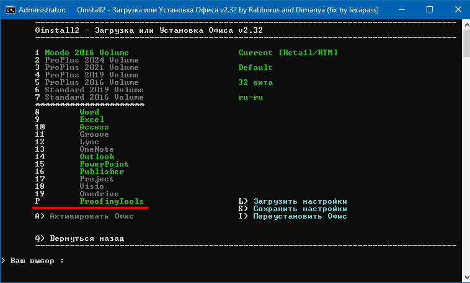Image resolution: width=470 pixels, height=283 pixels.
Task: Click the 32 бита architecture text
Action: tap(255, 82)
